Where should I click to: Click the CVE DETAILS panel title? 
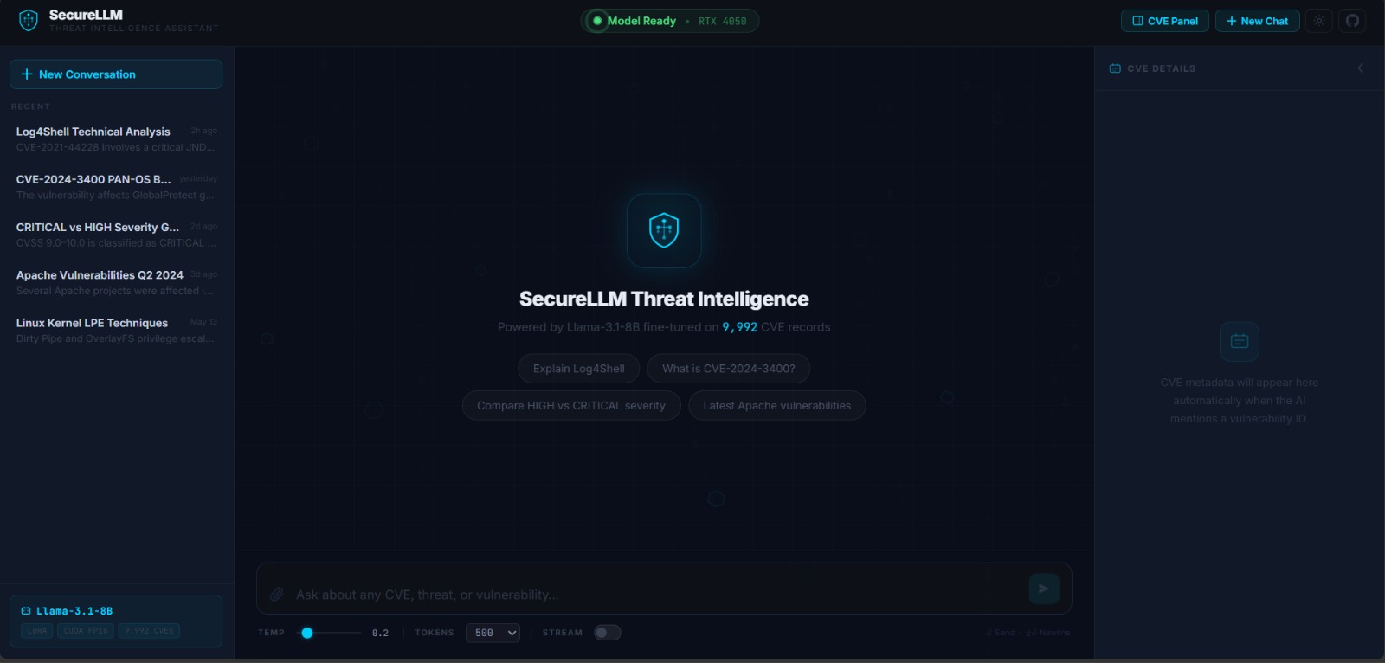coord(1162,68)
